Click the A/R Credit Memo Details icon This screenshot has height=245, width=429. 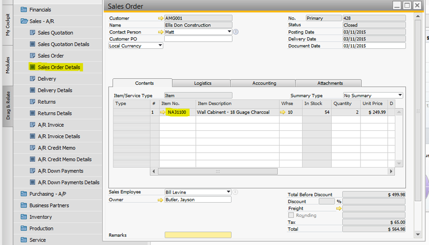tap(32, 159)
